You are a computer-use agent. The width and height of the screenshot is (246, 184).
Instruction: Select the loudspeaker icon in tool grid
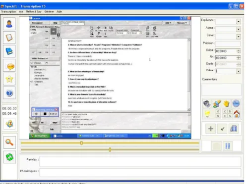(x=207, y=104)
